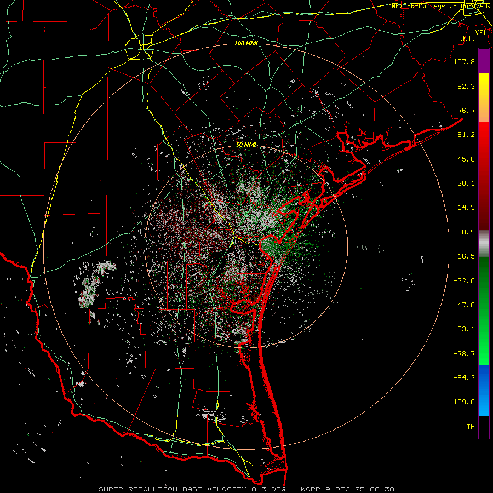Viewport: 493px width, 493px height.
Task: Click the -109.8 legend value
Action: tap(462, 402)
